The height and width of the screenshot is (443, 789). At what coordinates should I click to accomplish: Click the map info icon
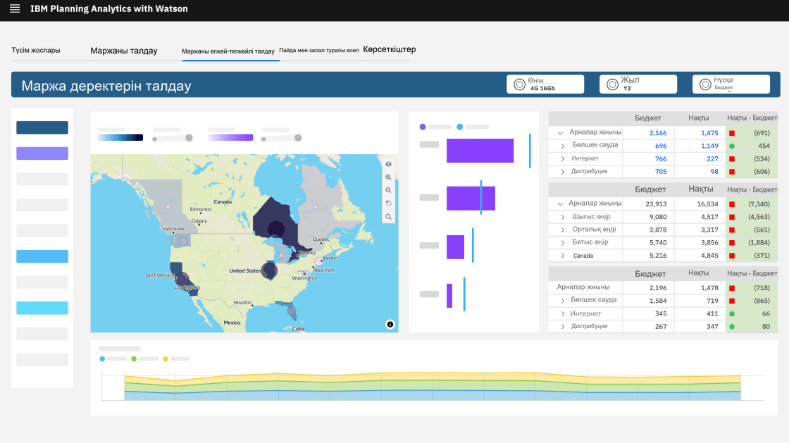pos(390,325)
